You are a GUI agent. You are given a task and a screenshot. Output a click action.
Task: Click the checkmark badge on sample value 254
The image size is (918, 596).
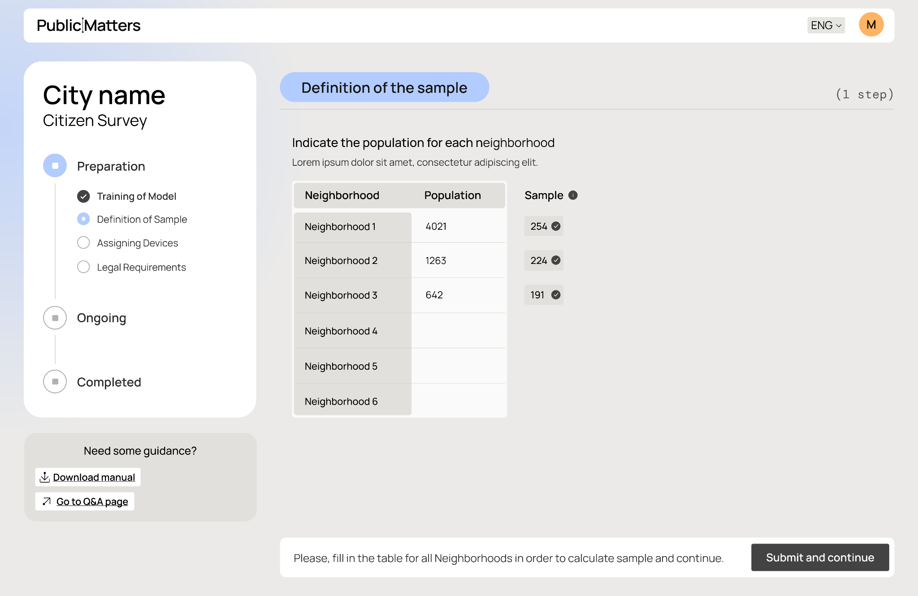click(556, 226)
